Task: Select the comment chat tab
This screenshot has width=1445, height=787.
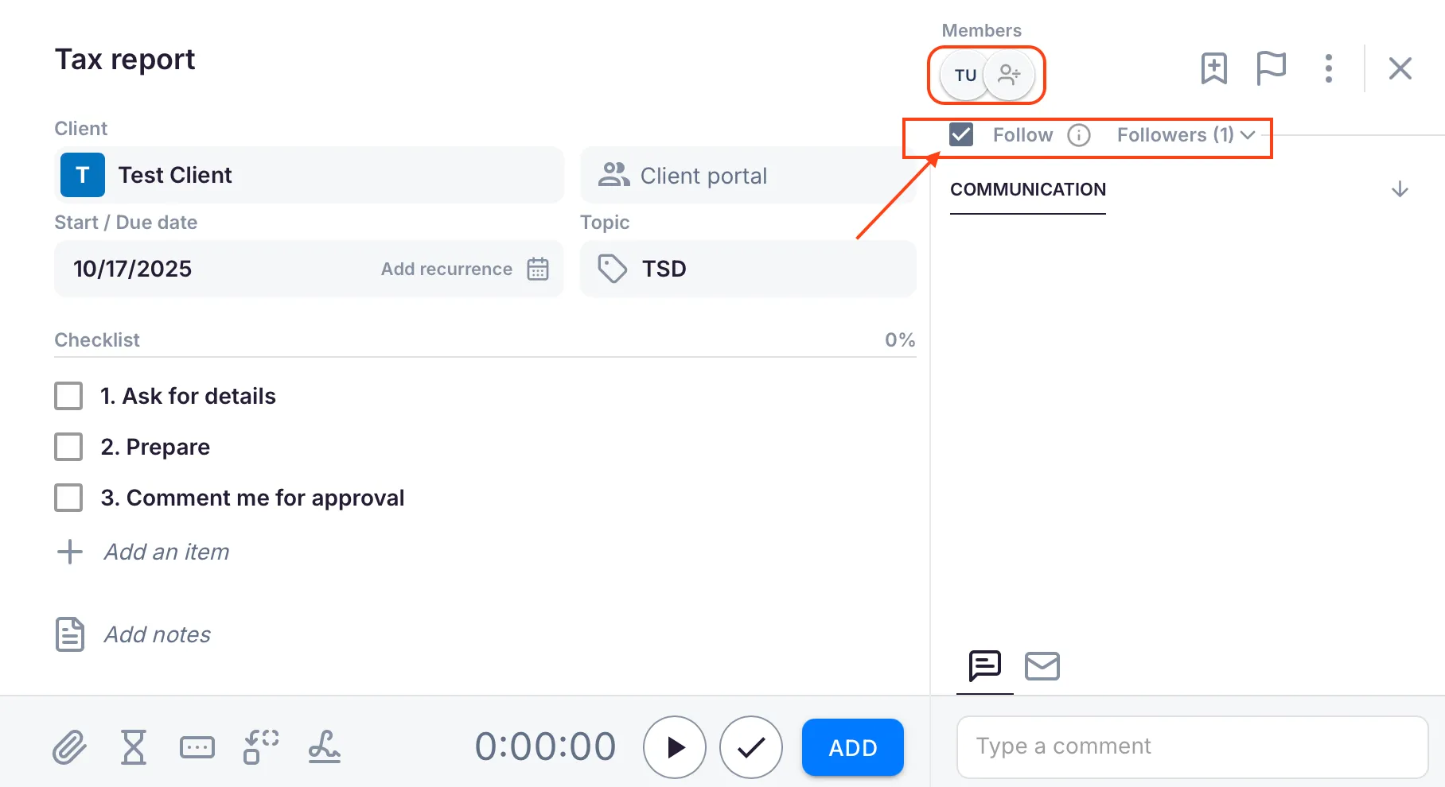Action: tap(984, 666)
